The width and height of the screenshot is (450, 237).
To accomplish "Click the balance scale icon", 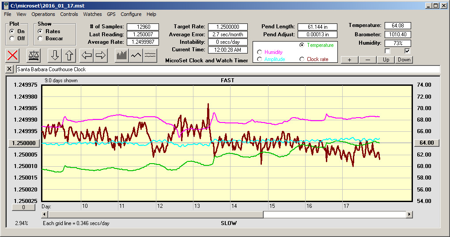I will tap(34, 55).
